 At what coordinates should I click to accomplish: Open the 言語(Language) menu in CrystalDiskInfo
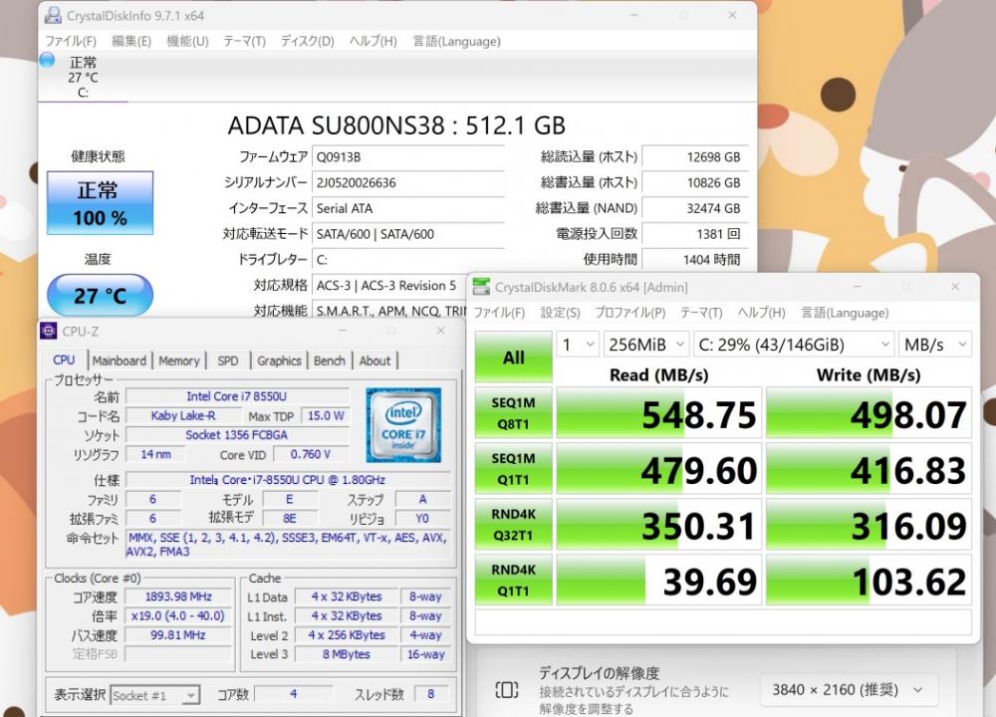click(x=457, y=41)
